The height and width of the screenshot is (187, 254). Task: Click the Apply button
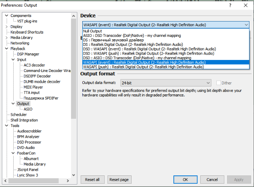click(x=239, y=180)
